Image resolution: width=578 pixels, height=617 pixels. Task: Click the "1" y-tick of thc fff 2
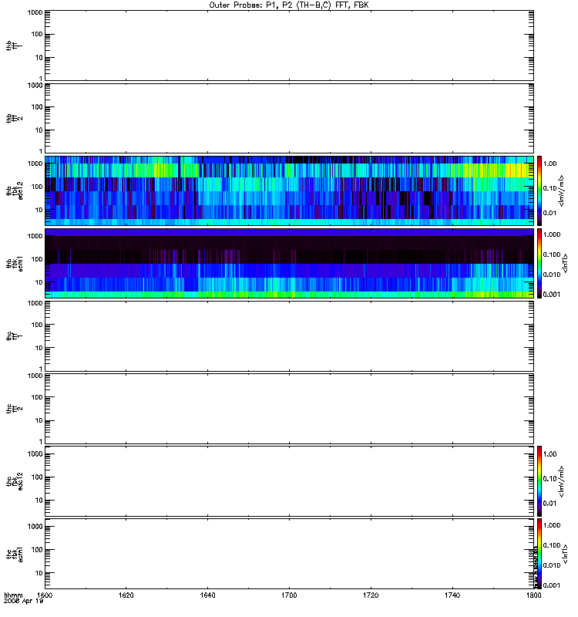(41, 441)
